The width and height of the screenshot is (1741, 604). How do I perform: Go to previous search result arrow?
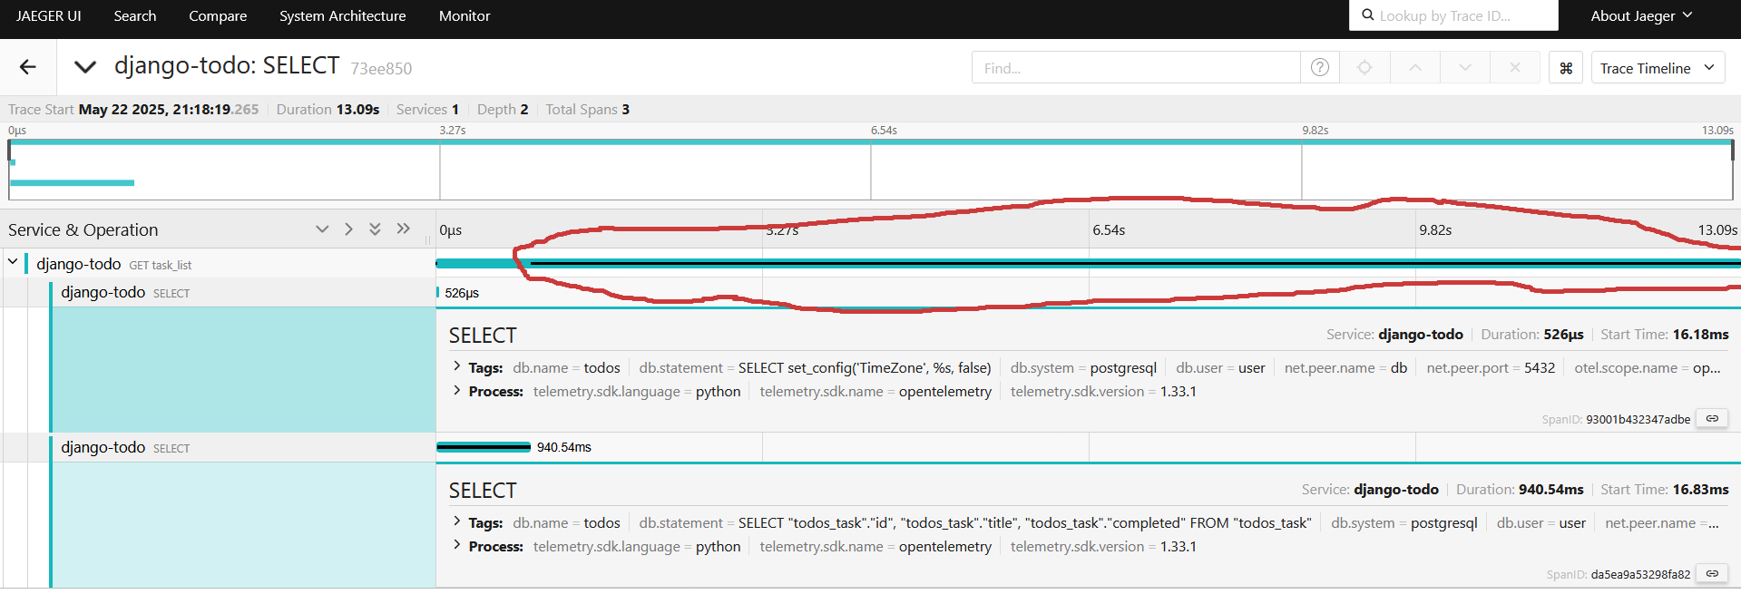point(1415,68)
